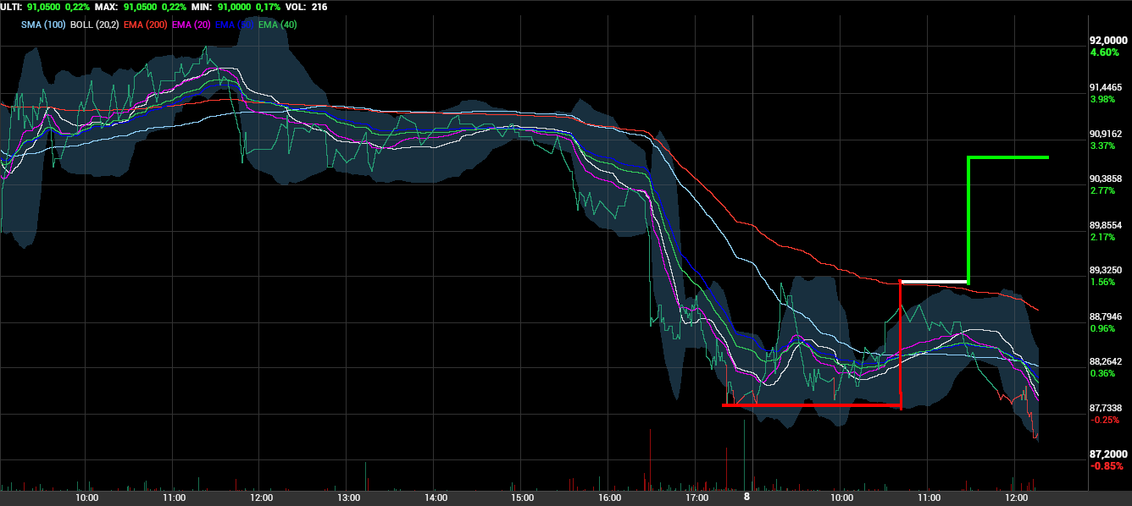1132x506 pixels.
Task: Select the EMA (20) indicator label
Action: point(192,25)
